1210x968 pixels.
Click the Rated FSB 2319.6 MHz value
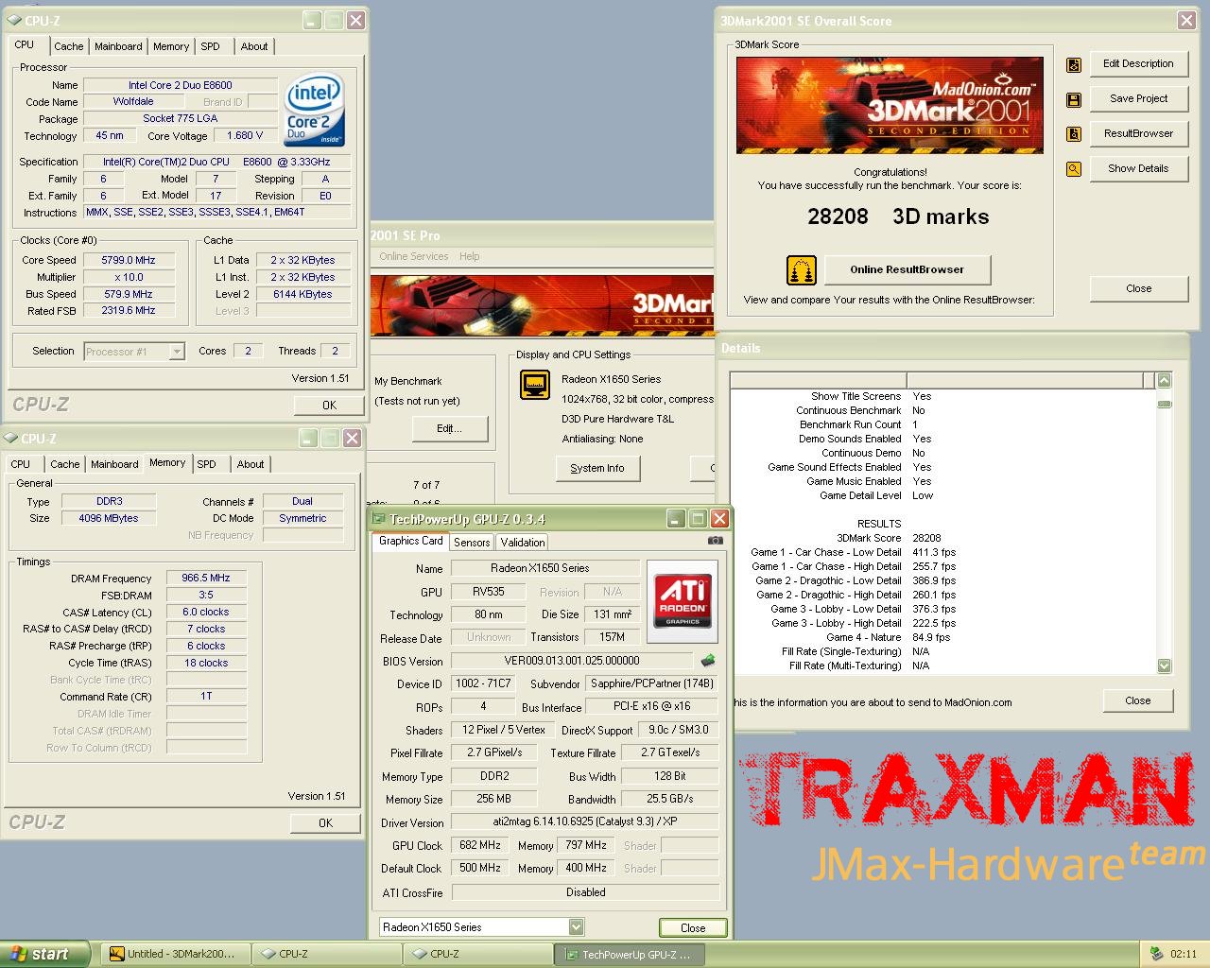tap(129, 311)
